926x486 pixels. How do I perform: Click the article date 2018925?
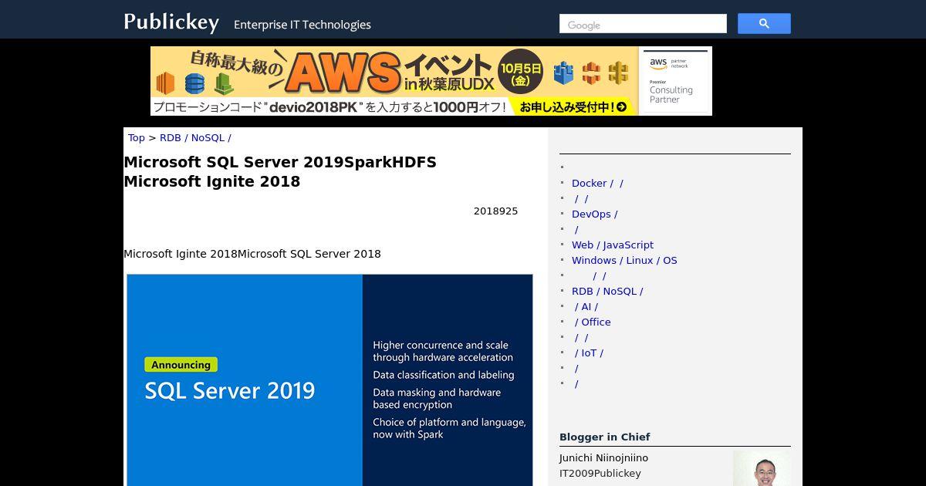coord(495,211)
